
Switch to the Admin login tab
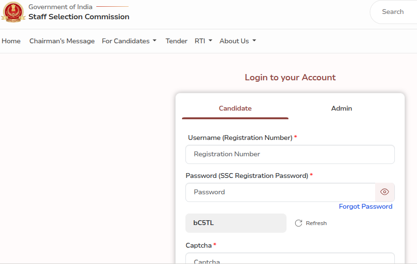click(x=341, y=108)
